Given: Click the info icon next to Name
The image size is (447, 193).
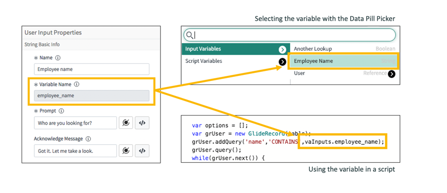Looking at the screenshot, I should 58,58.
